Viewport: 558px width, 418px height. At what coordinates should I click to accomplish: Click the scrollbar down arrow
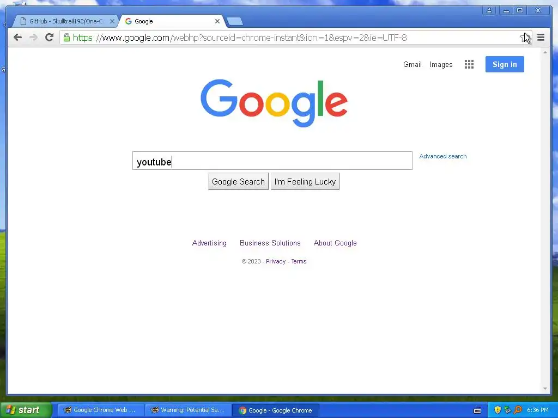pos(545,389)
